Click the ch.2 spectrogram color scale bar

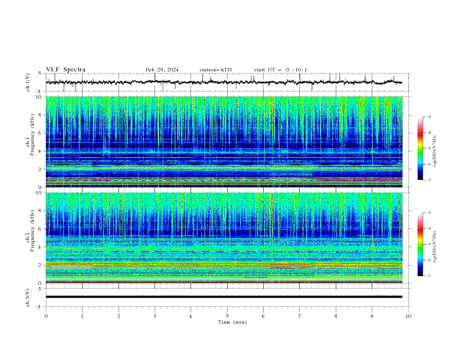click(x=420, y=244)
